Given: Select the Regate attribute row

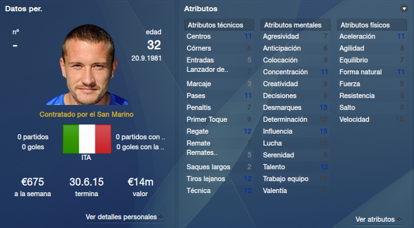Looking at the screenshot, I should click(x=219, y=131).
